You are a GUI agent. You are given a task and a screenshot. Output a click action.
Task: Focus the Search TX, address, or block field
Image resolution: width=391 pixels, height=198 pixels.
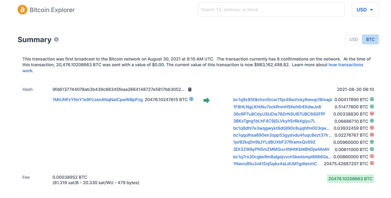pos(271,10)
